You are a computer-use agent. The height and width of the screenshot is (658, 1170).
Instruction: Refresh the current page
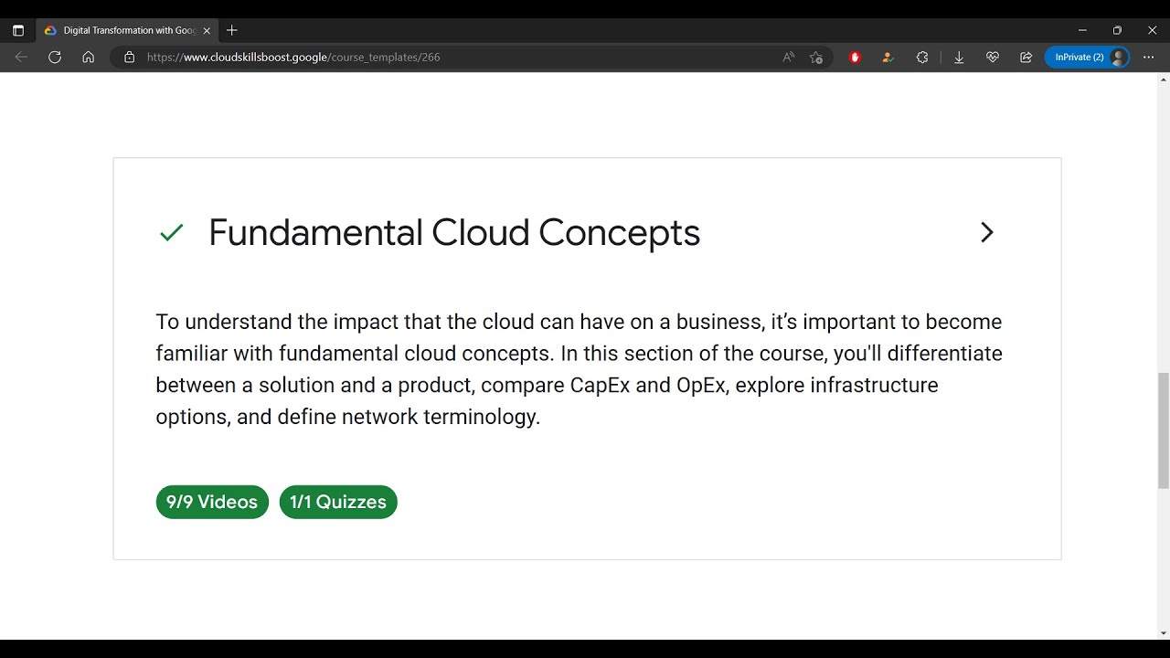point(55,57)
